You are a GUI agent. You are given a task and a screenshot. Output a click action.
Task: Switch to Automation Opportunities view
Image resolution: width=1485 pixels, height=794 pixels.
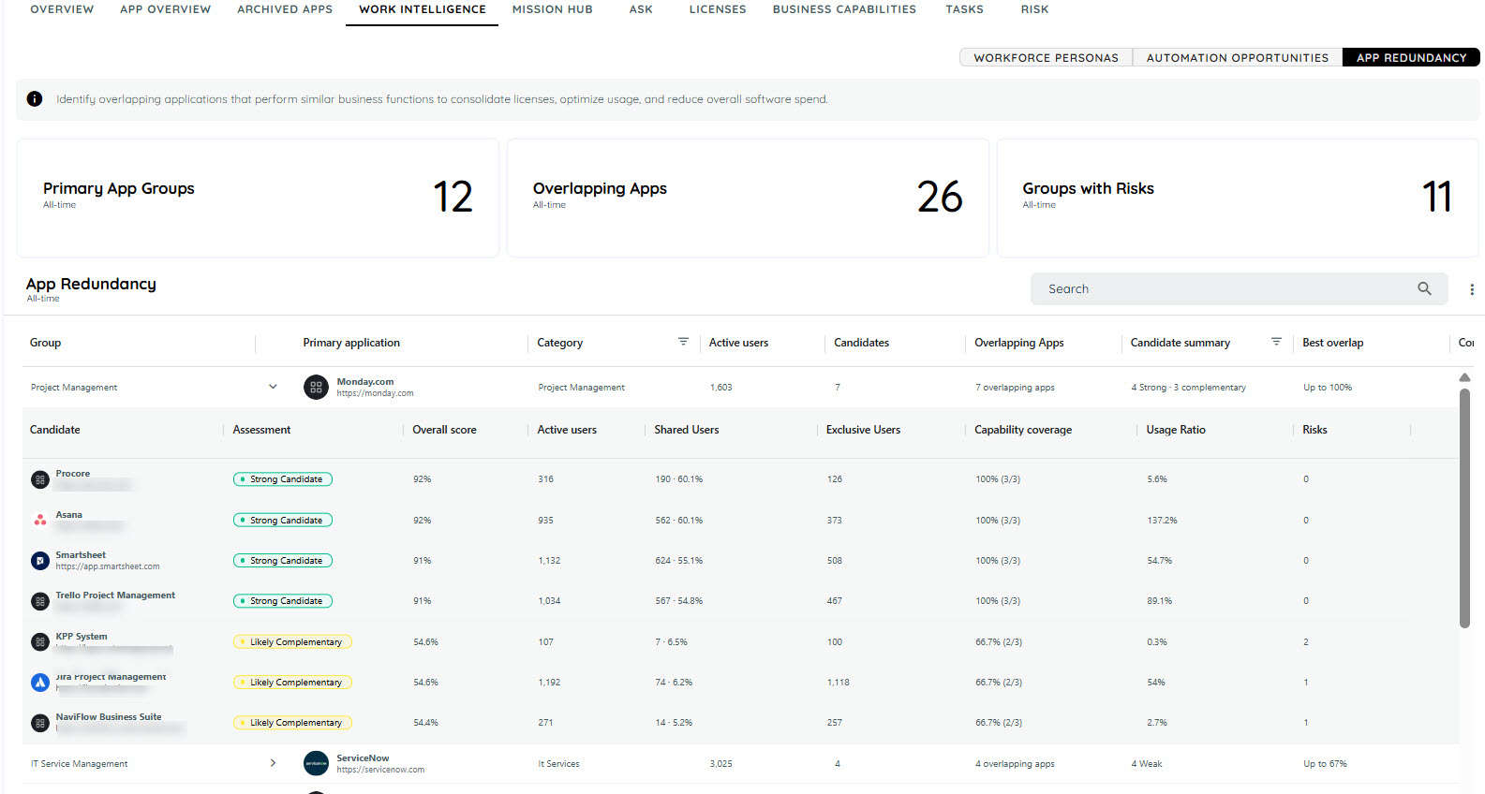pyautogui.click(x=1238, y=57)
